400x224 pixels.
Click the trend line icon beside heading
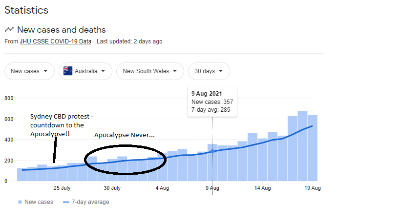(9, 30)
